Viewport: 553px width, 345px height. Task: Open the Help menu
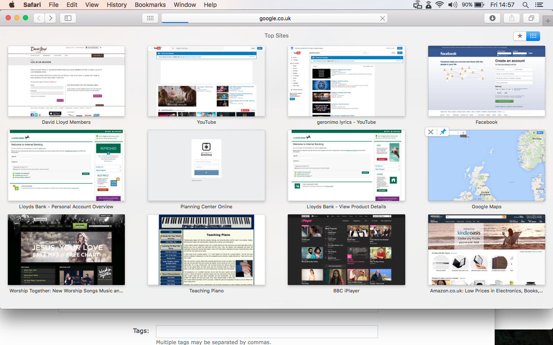[x=210, y=5]
